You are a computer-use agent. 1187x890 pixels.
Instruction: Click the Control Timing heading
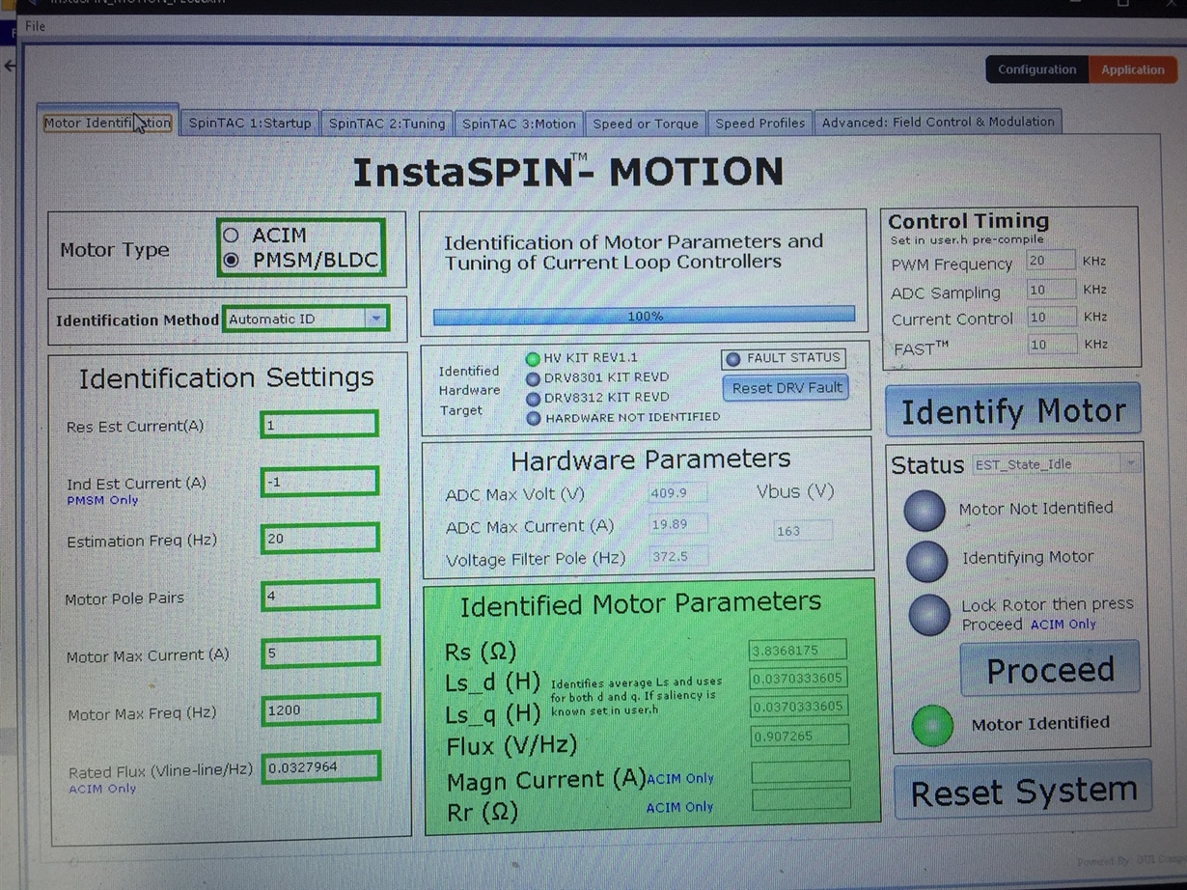coord(968,221)
